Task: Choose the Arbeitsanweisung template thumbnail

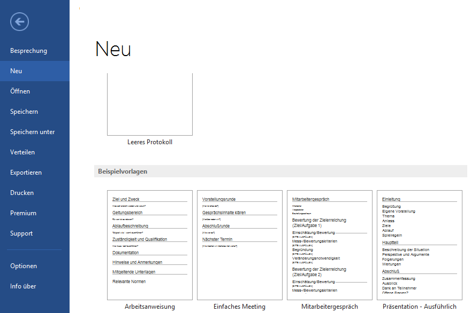Action: (150, 245)
